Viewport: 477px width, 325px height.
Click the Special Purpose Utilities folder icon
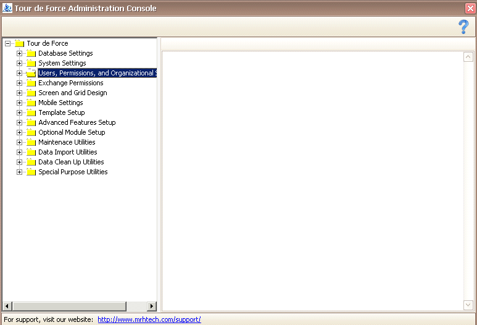pos(31,172)
